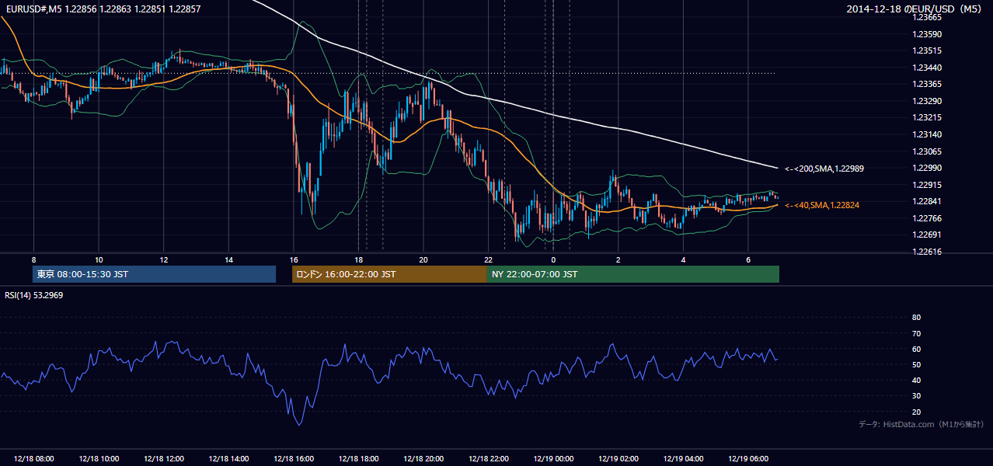Click the 12/19 04:00 timestamp

click(683, 459)
